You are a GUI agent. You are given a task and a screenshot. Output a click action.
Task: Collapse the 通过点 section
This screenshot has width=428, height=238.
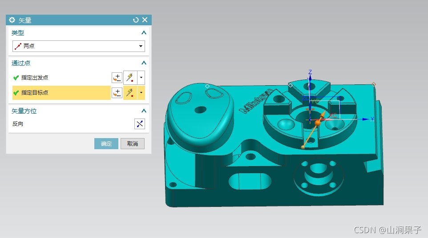click(x=144, y=63)
